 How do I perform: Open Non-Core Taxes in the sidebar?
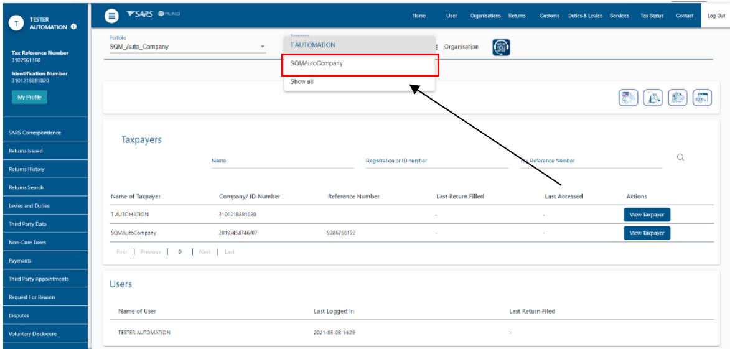(45, 243)
